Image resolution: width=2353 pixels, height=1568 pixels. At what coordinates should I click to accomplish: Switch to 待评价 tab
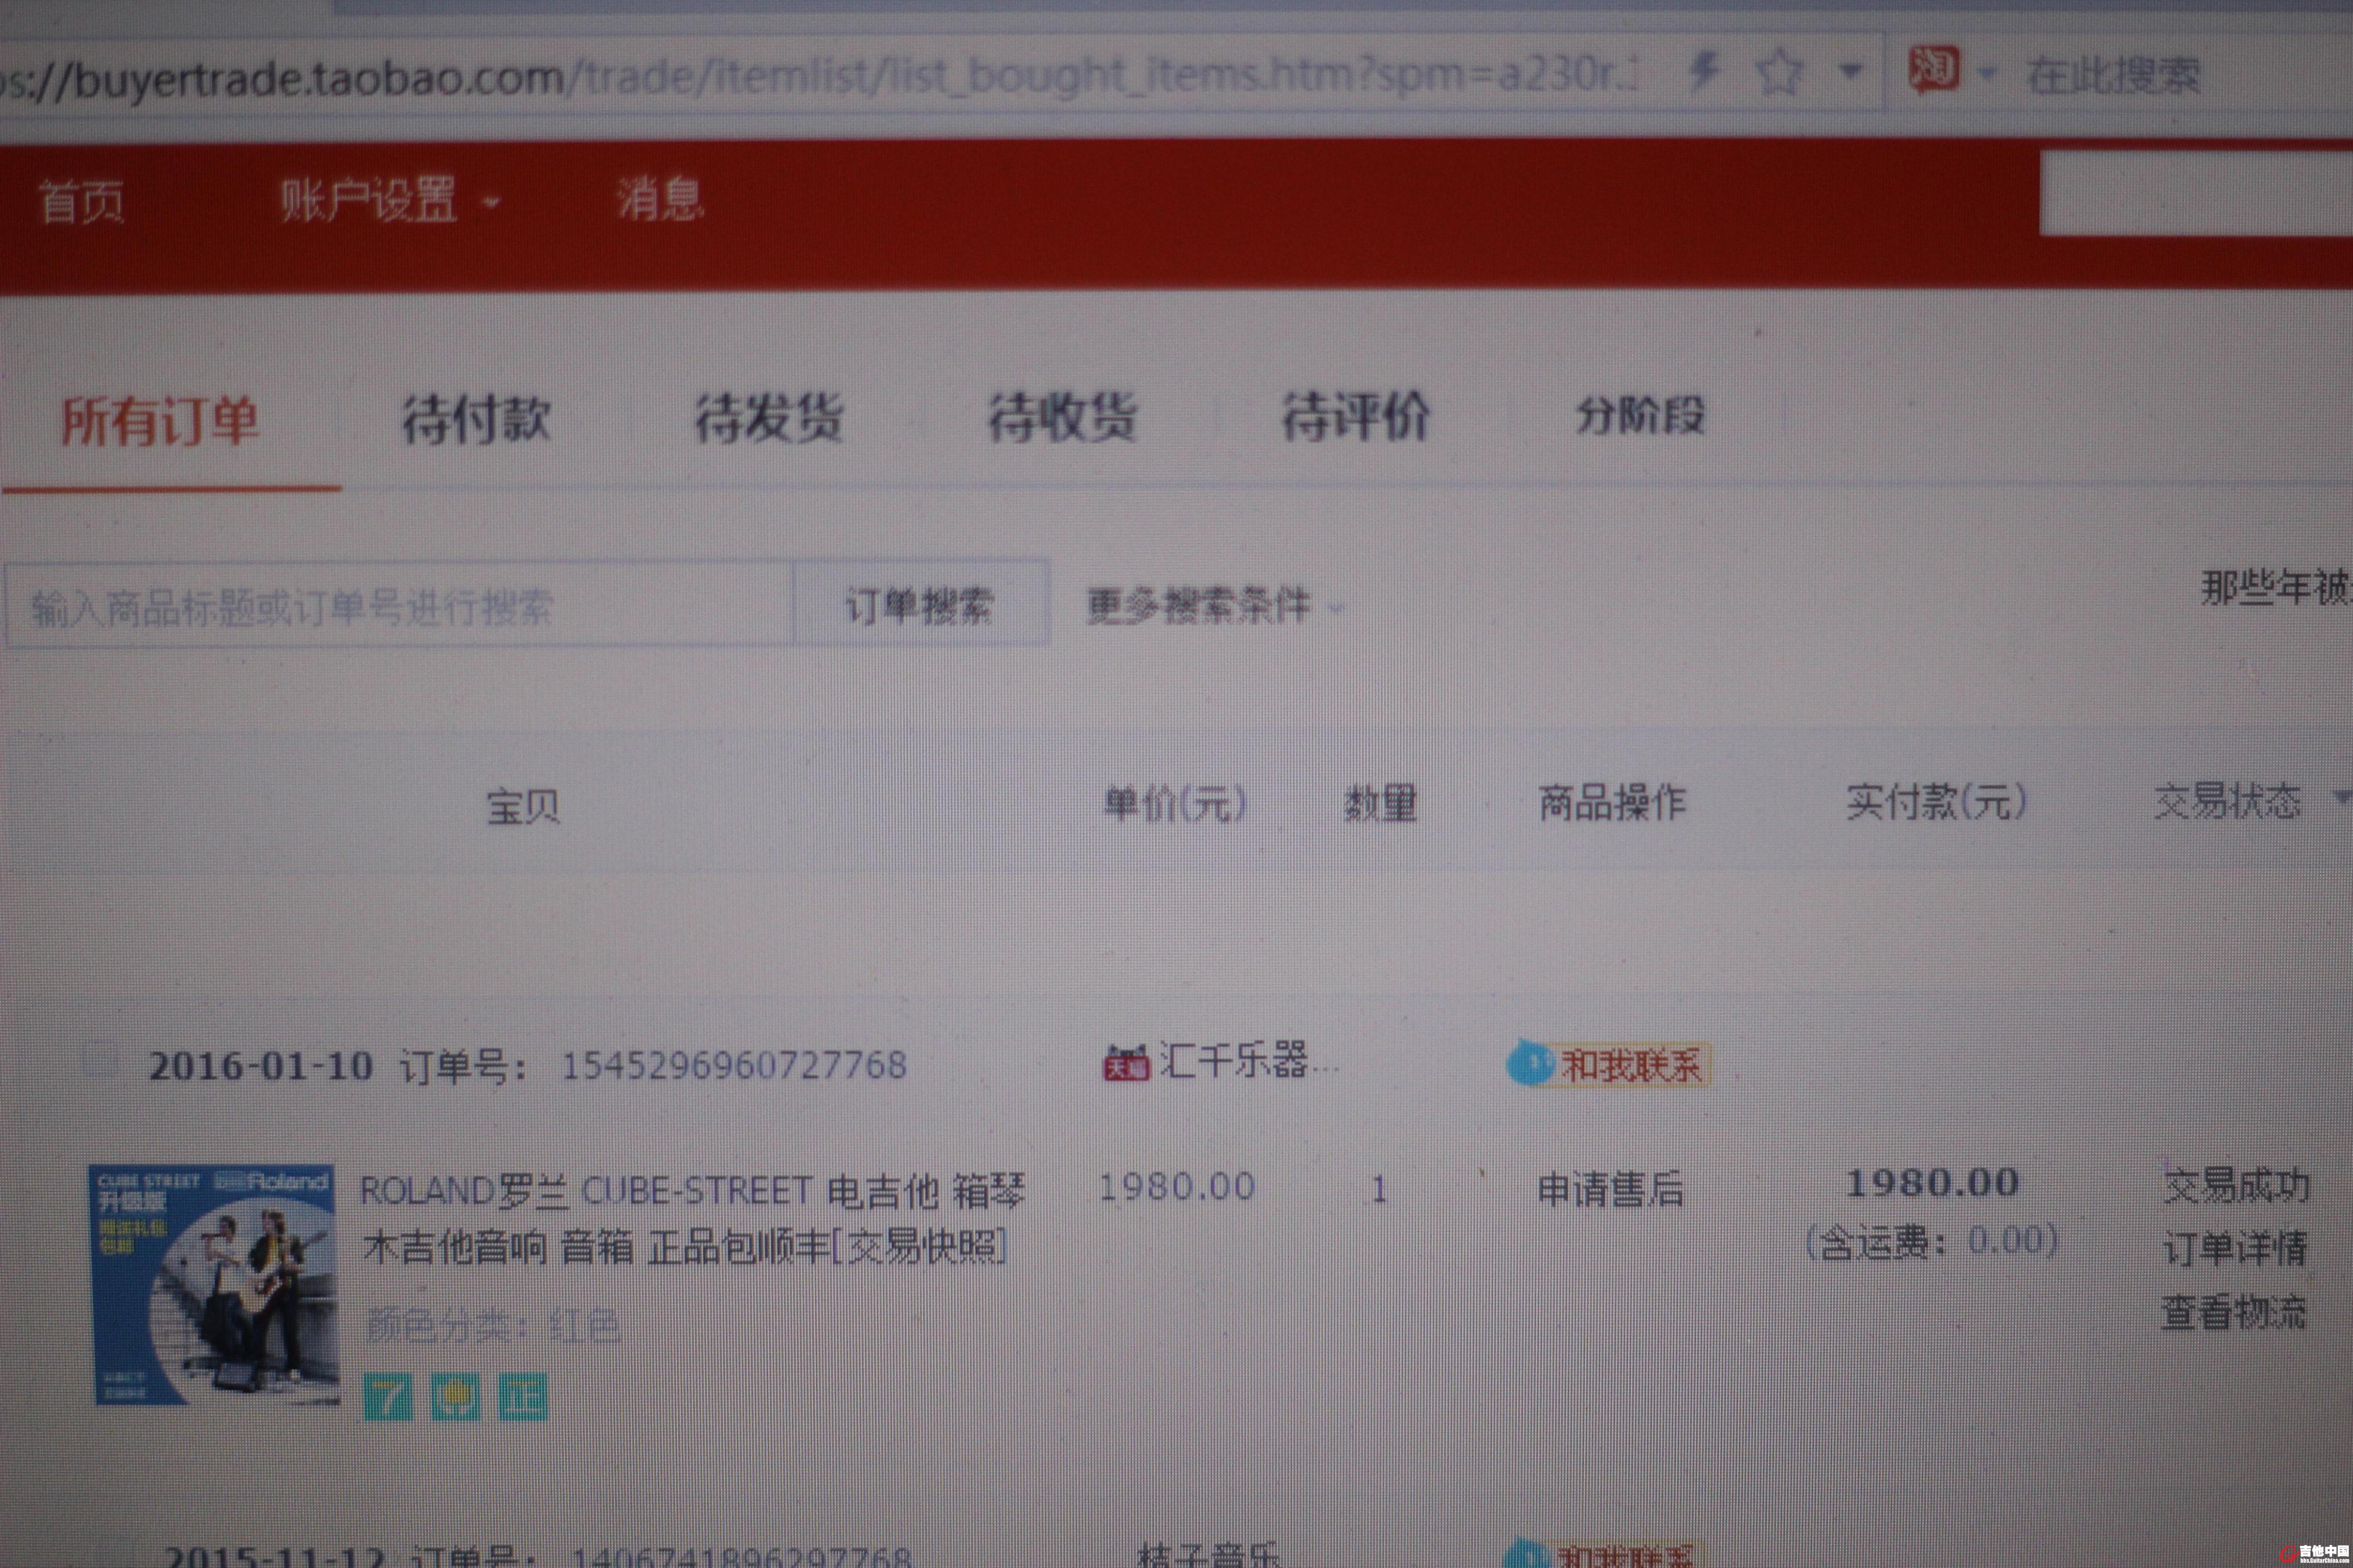coord(1355,415)
